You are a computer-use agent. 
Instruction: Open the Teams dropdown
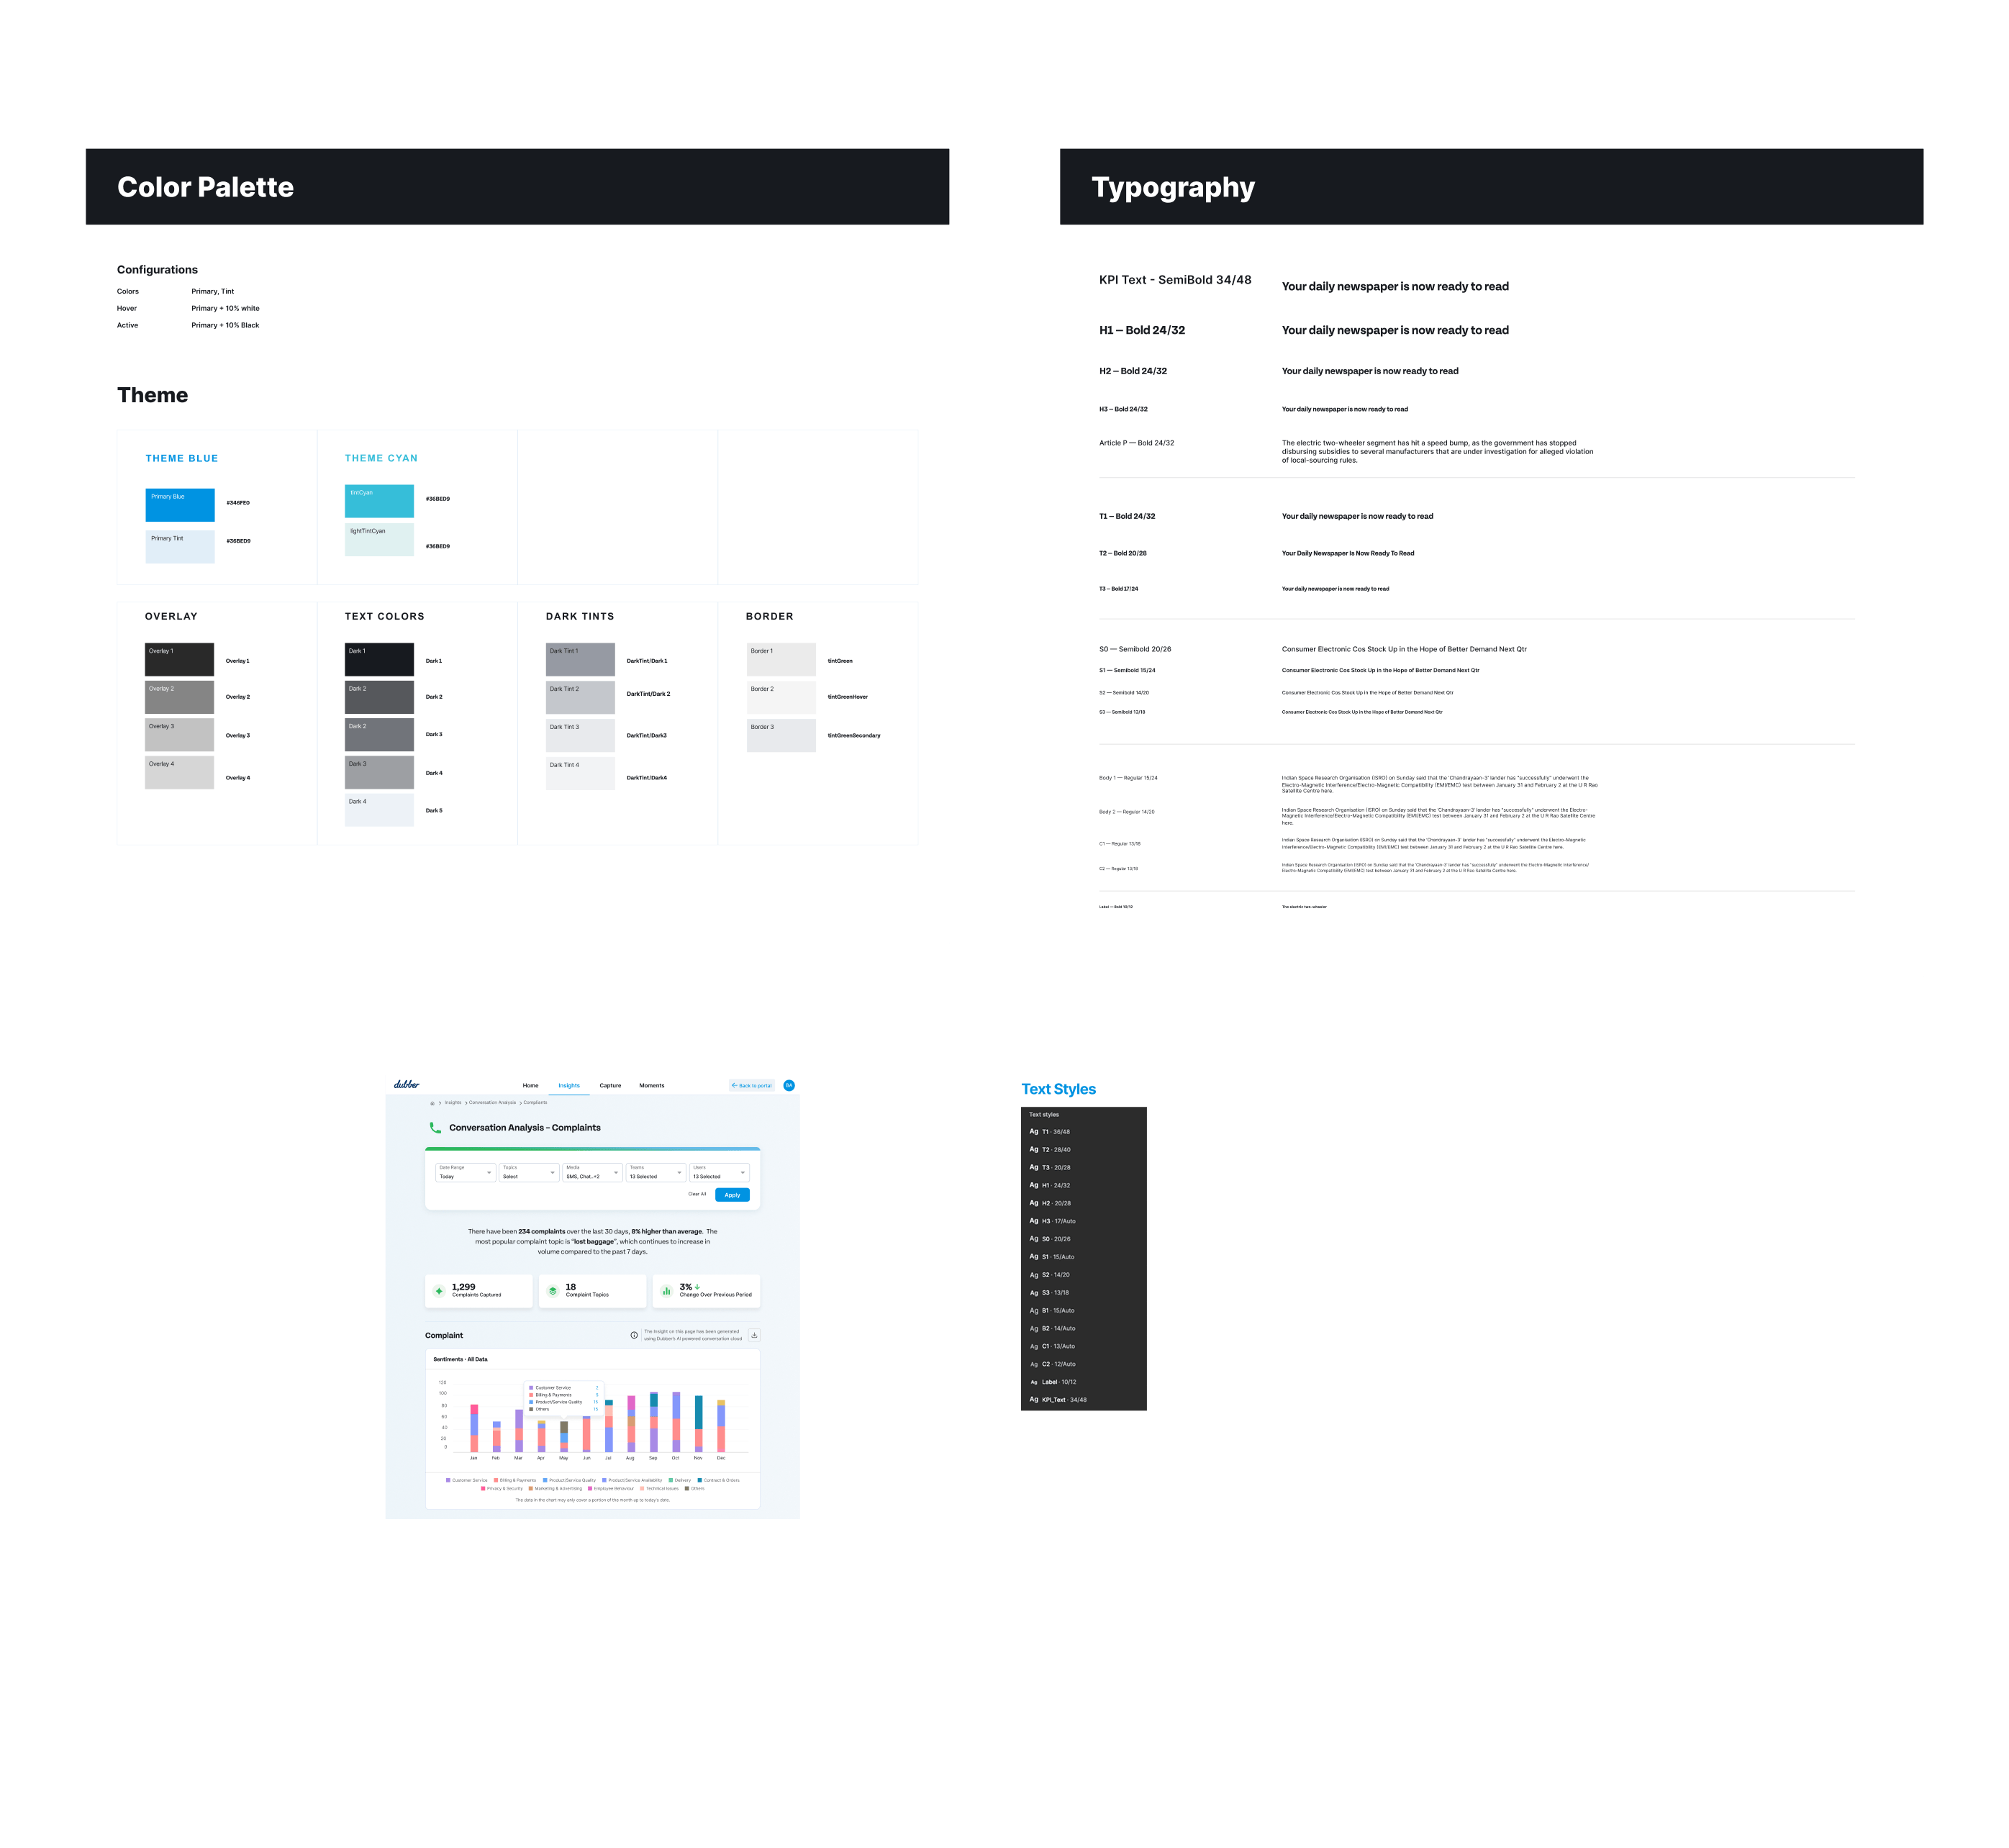[x=656, y=1172]
